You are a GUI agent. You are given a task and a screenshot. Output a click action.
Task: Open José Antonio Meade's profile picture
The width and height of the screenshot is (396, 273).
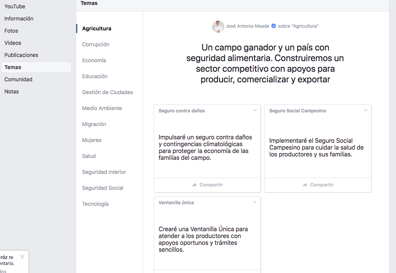point(218,26)
